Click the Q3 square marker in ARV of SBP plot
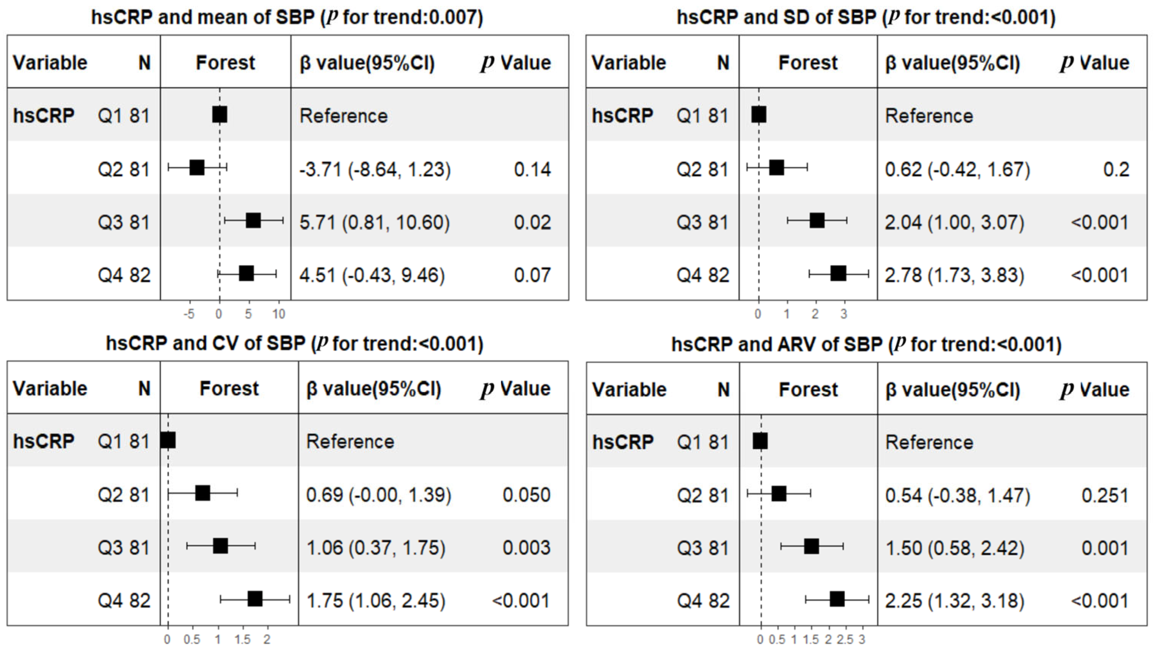 coord(812,546)
